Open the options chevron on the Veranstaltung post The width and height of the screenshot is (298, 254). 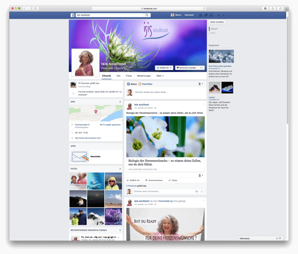[x=204, y=201]
